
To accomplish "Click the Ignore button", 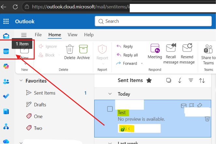I will point(48,46).
